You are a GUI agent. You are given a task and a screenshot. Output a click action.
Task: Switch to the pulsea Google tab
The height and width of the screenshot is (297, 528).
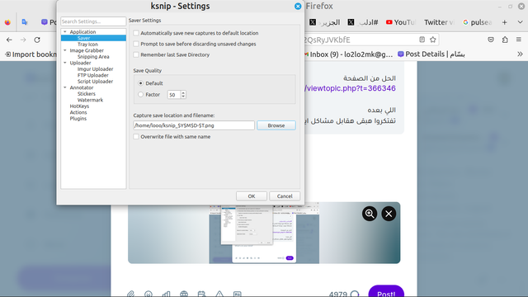pos(478,22)
